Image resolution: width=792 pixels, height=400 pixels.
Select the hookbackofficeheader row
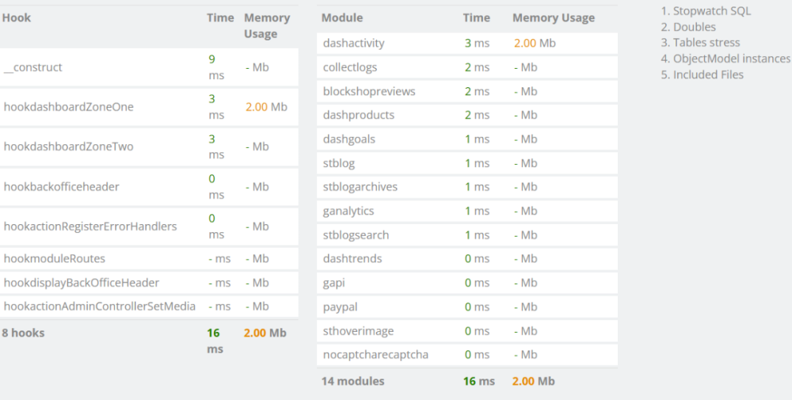(62, 187)
